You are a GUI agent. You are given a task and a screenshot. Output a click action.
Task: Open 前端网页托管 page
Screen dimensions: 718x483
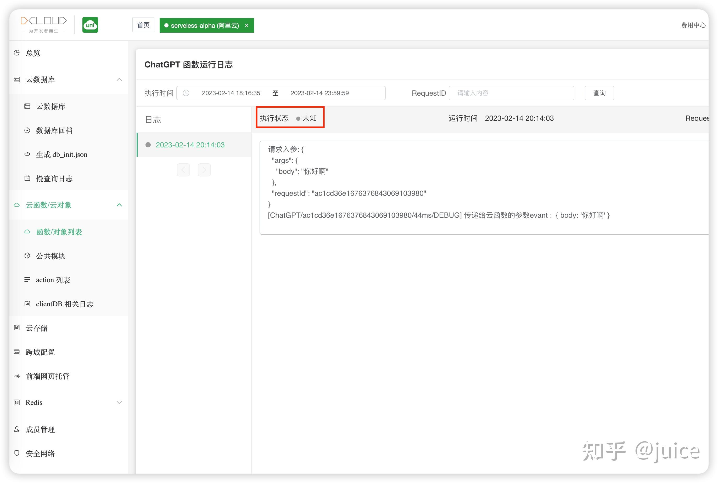(x=69, y=376)
